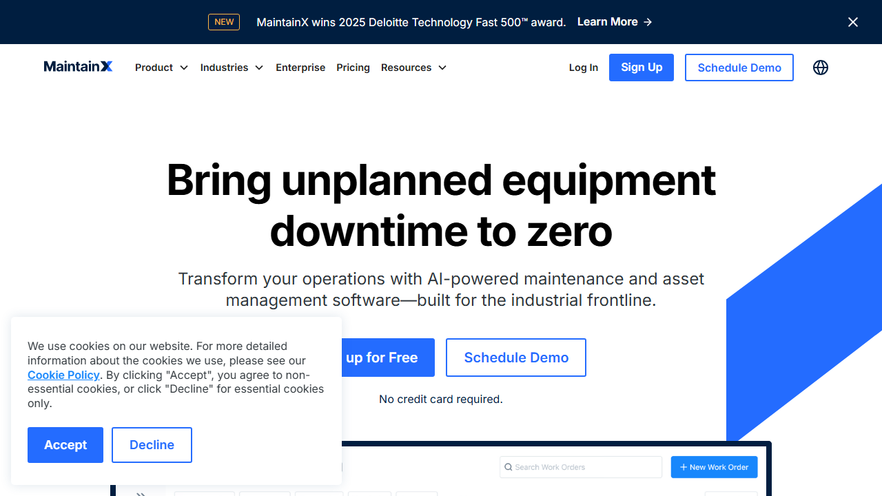
Task: Click "No credit card required." text
Action: point(441,399)
